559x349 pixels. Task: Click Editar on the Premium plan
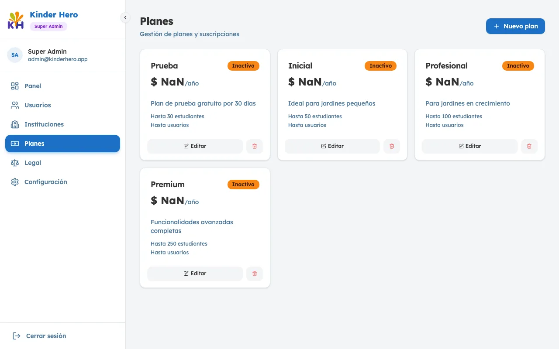[x=195, y=274]
